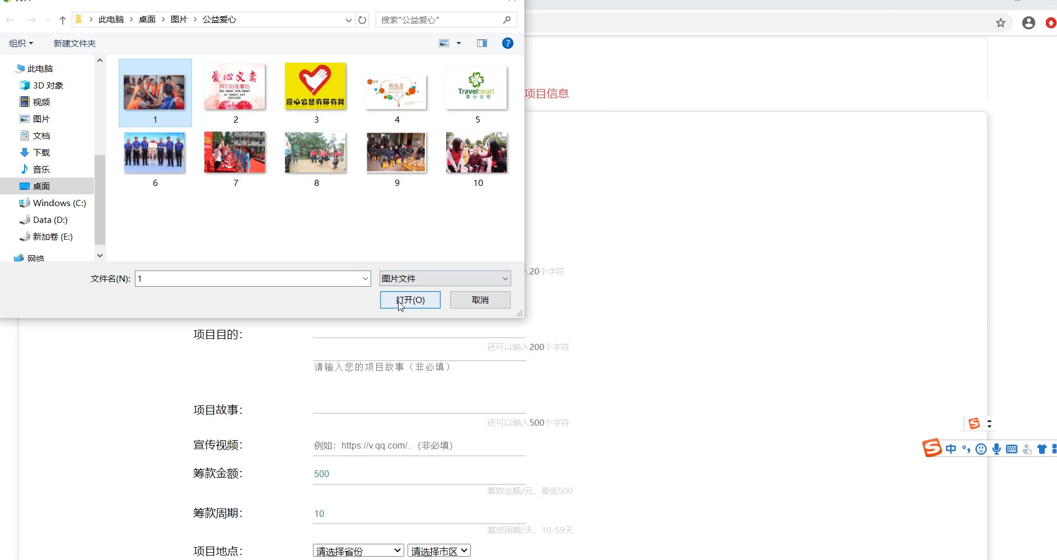Select 文档 folder in sidebar
The image size is (1057, 560).
[x=35, y=136]
